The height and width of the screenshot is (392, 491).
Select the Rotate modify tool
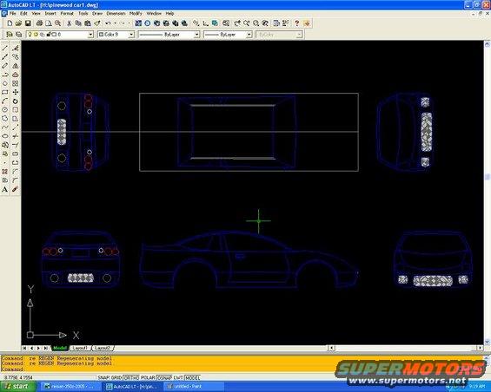(x=16, y=101)
